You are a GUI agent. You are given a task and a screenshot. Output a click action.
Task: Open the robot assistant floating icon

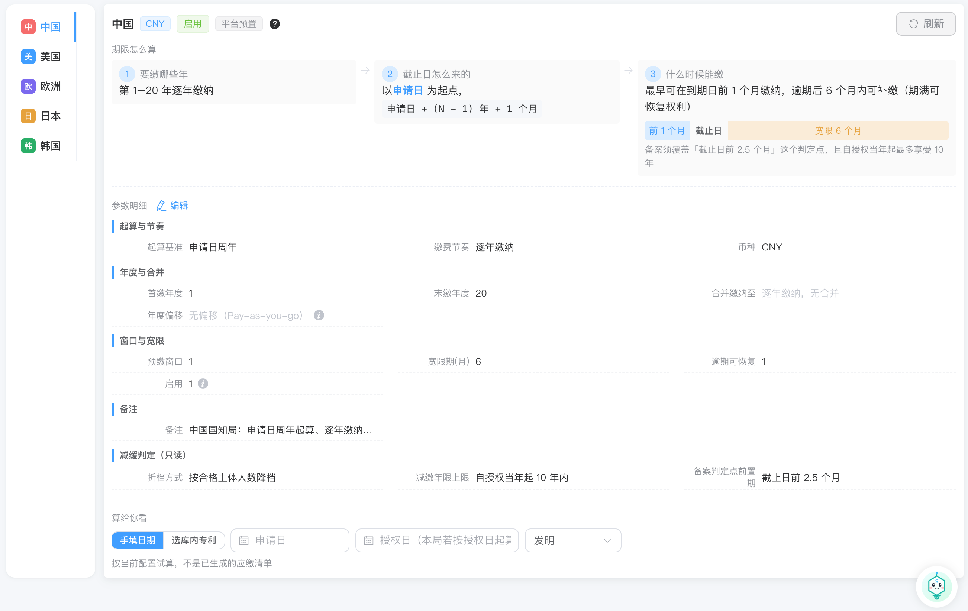[x=937, y=586]
